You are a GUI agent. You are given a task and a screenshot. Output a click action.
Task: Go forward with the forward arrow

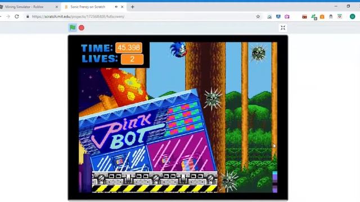tap(8, 16)
